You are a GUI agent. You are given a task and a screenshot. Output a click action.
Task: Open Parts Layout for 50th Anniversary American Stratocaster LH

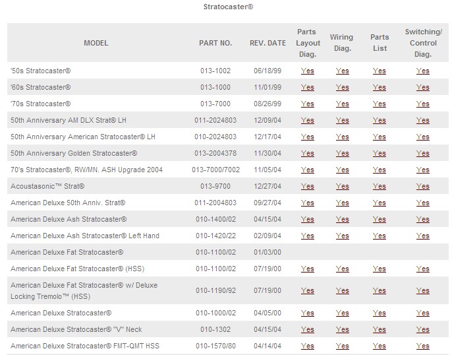307,137
